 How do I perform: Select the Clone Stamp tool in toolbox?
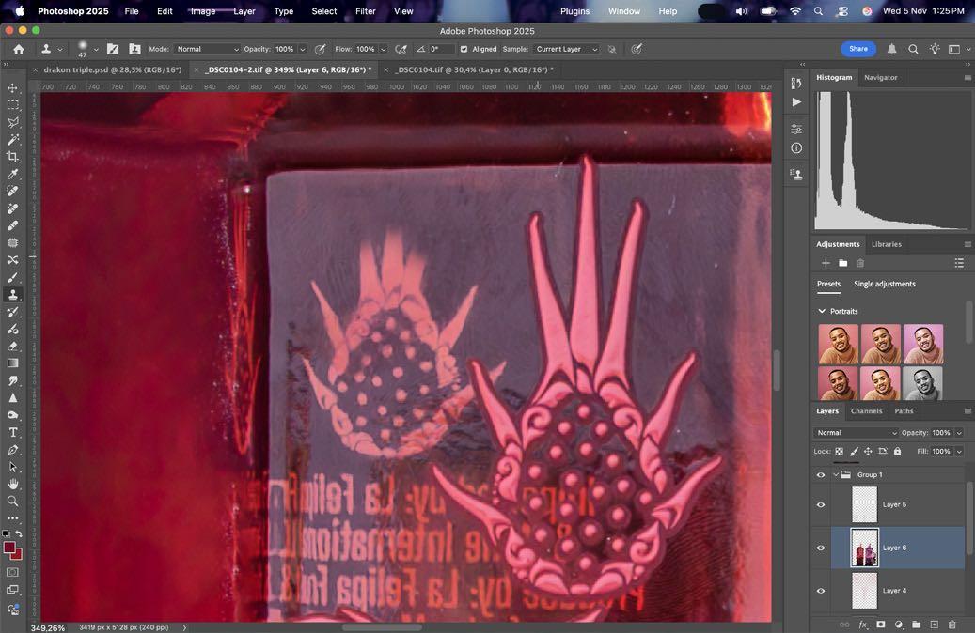click(12, 295)
